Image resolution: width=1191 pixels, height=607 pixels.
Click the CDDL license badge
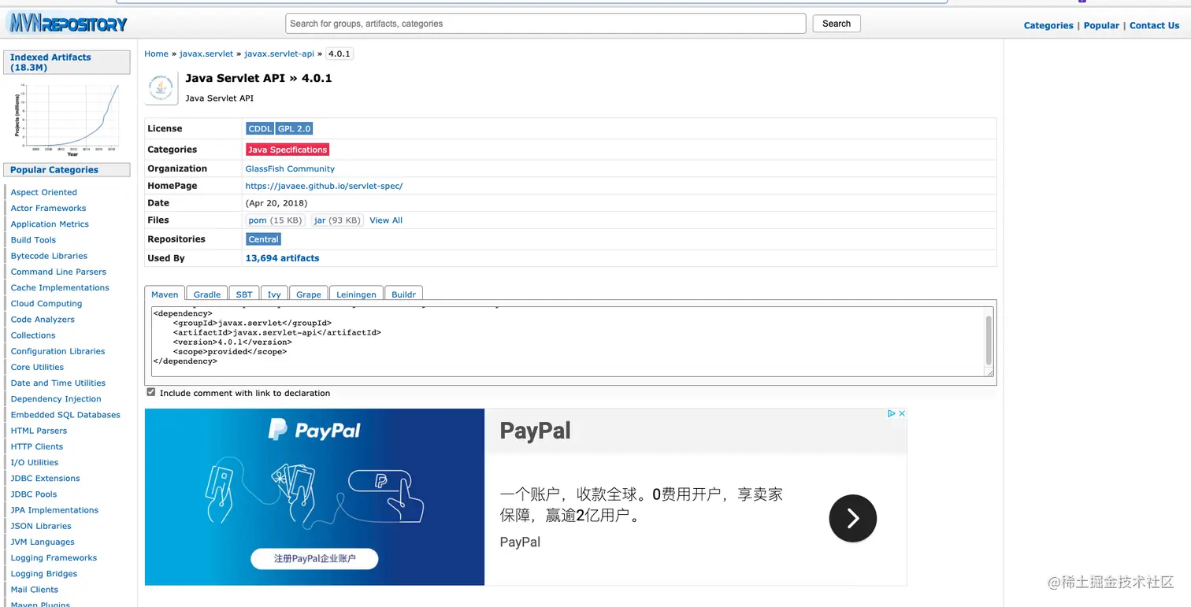point(260,128)
